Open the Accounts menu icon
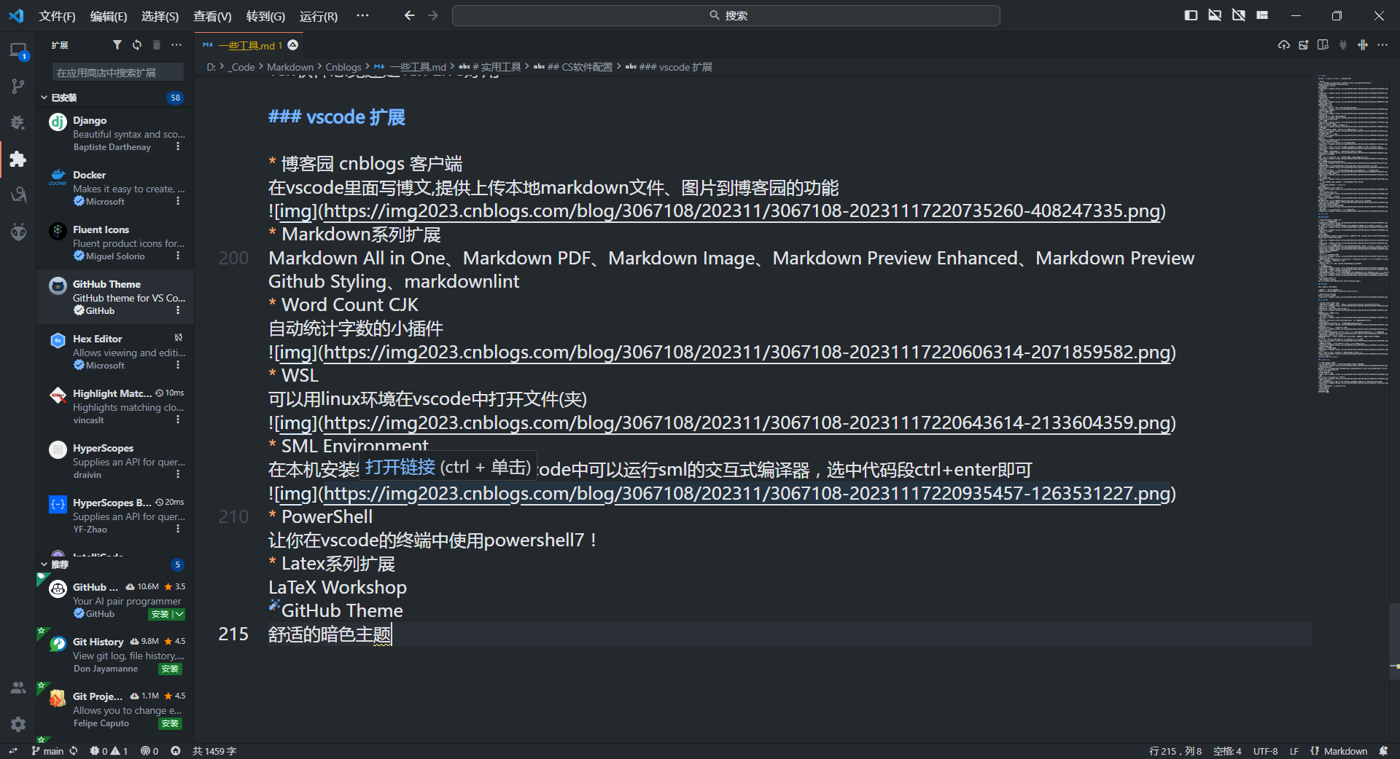 [17, 688]
